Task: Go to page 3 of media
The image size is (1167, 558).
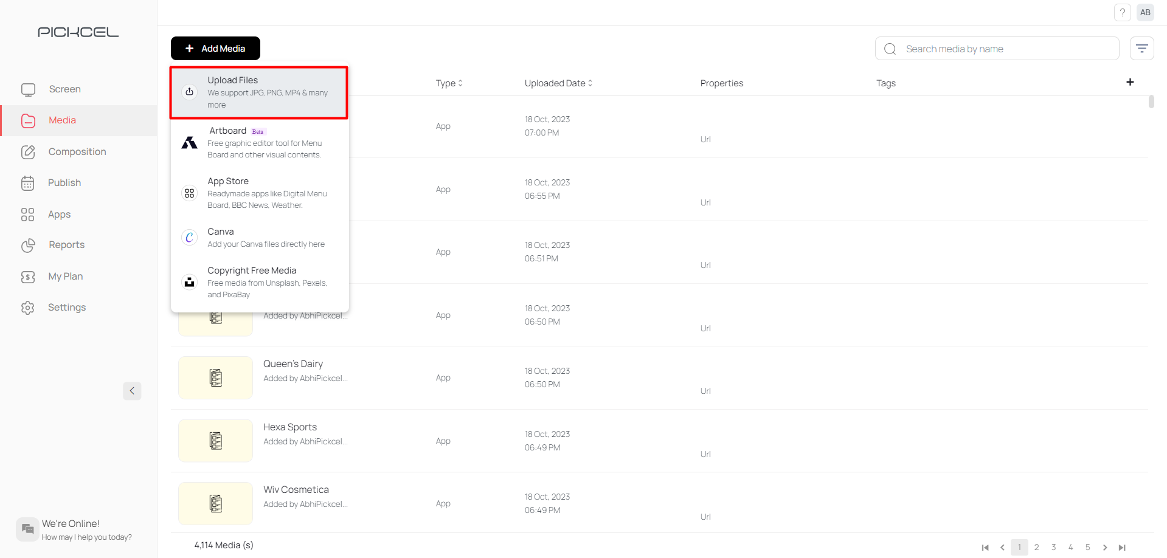Action: [x=1054, y=547]
